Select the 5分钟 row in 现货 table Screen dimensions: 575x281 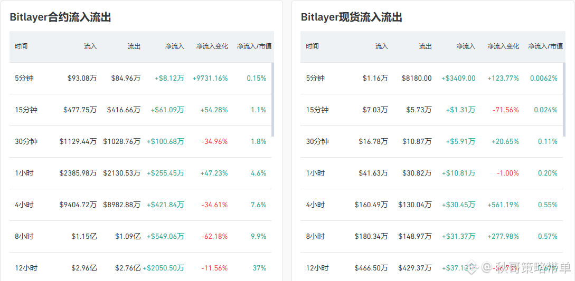[x=431, y=79]
